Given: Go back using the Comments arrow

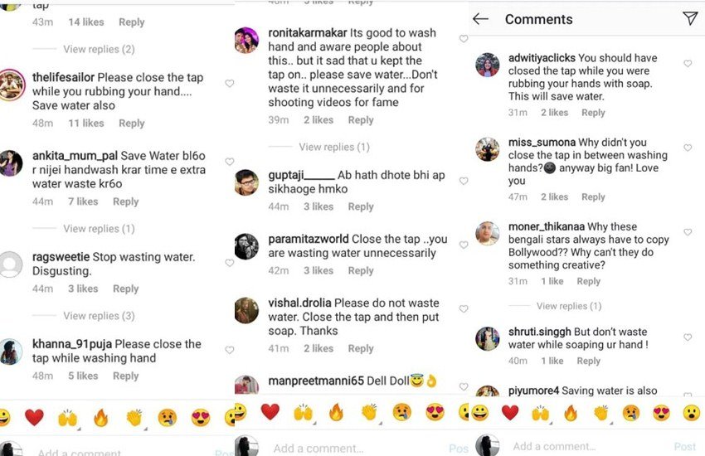Looking at the screenshot, I should (x=480, y=19).
